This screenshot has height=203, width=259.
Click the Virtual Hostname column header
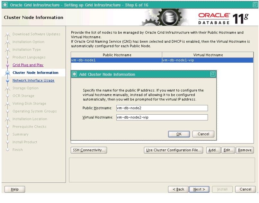[x=208, y=55]
